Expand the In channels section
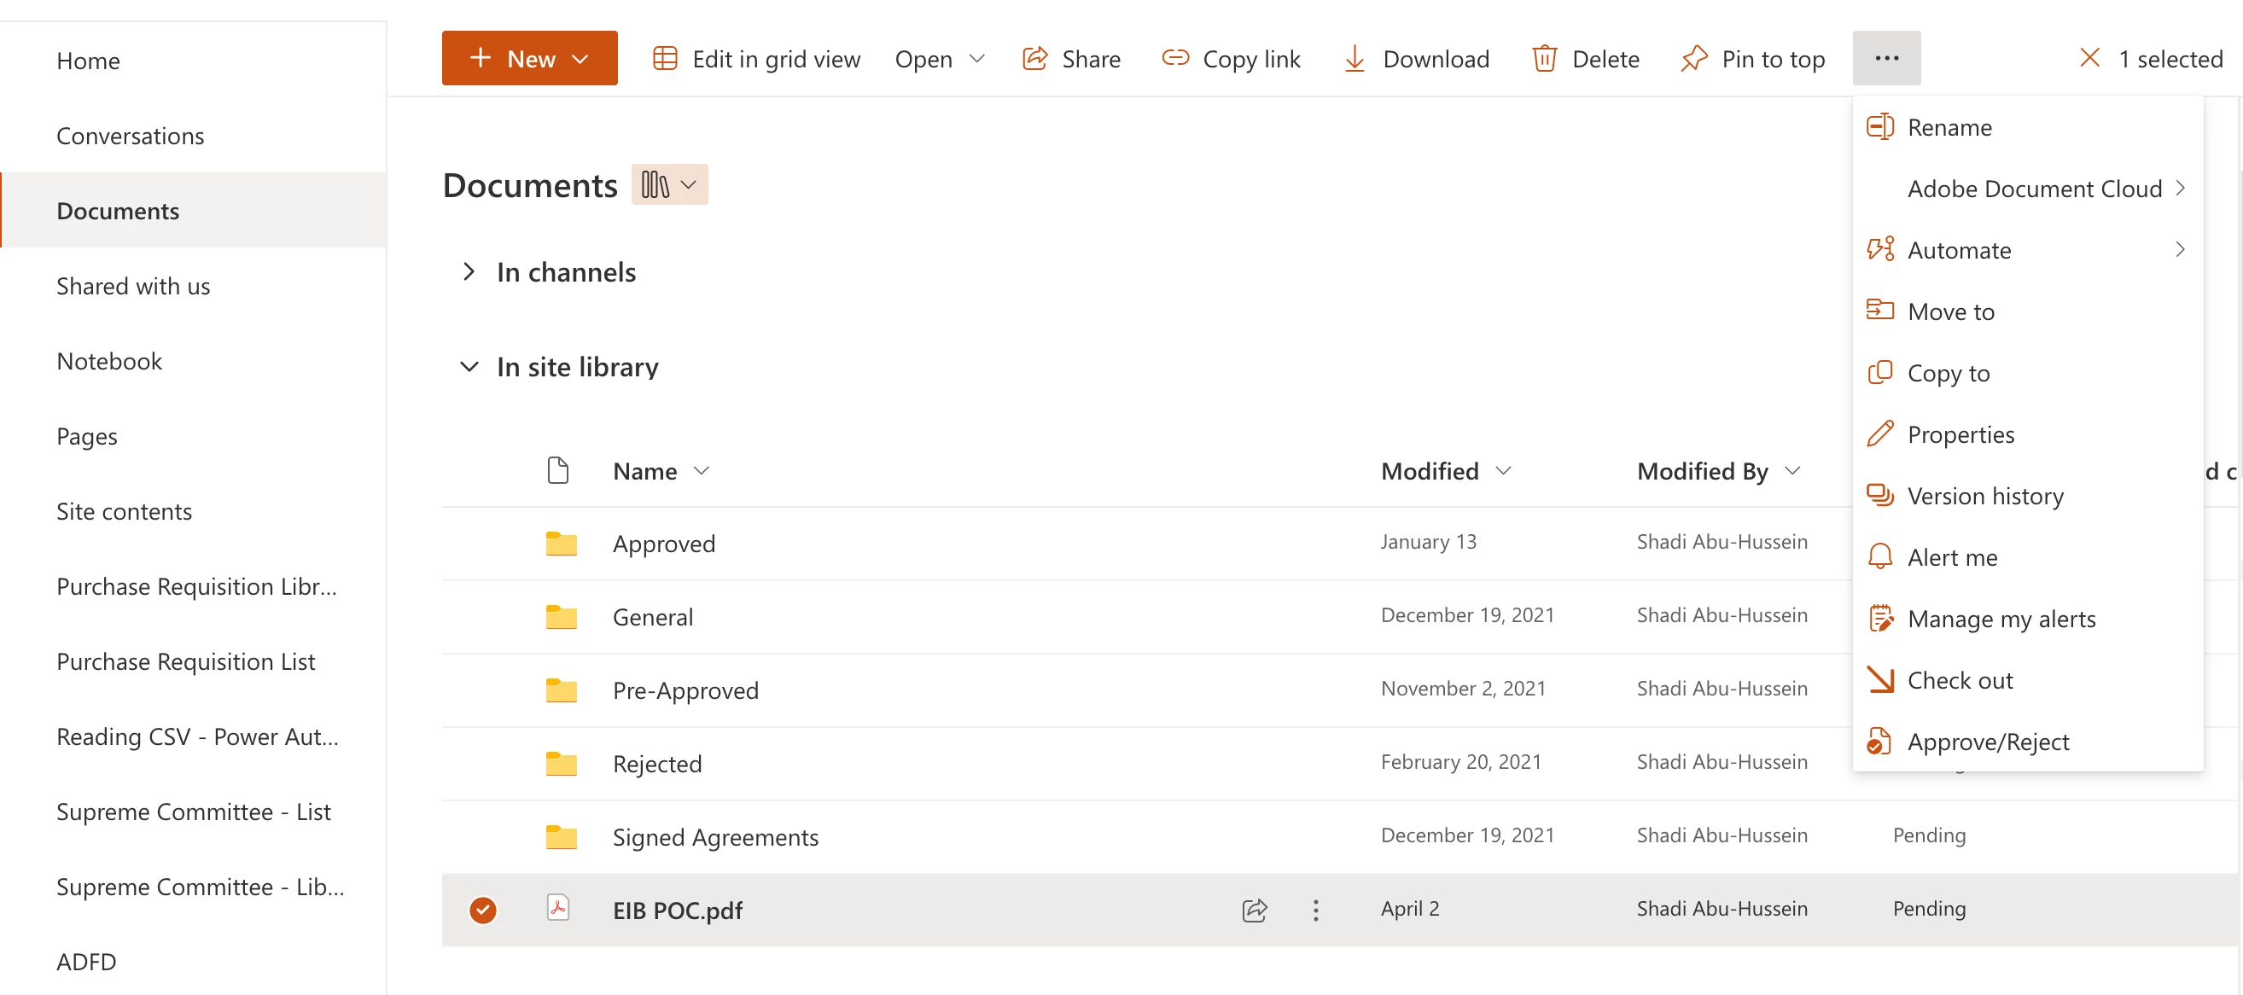Screen dimensions: 2243x995 coord(469,271)
